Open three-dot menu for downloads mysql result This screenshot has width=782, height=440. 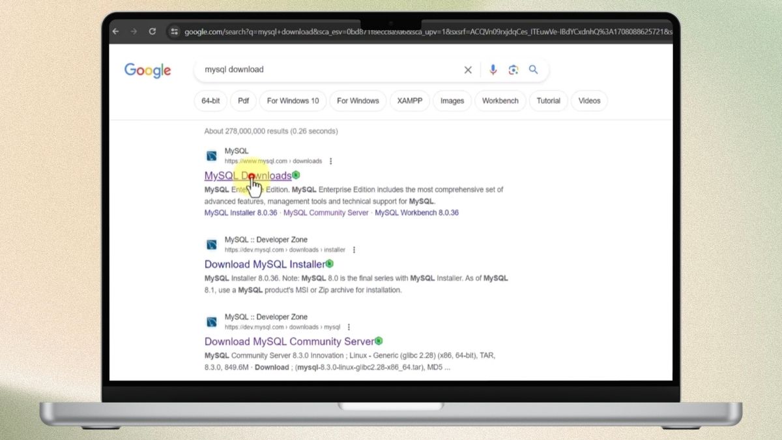coord(349,327)
